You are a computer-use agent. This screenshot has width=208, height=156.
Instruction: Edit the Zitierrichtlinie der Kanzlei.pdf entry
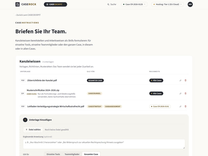click(180, 80)
